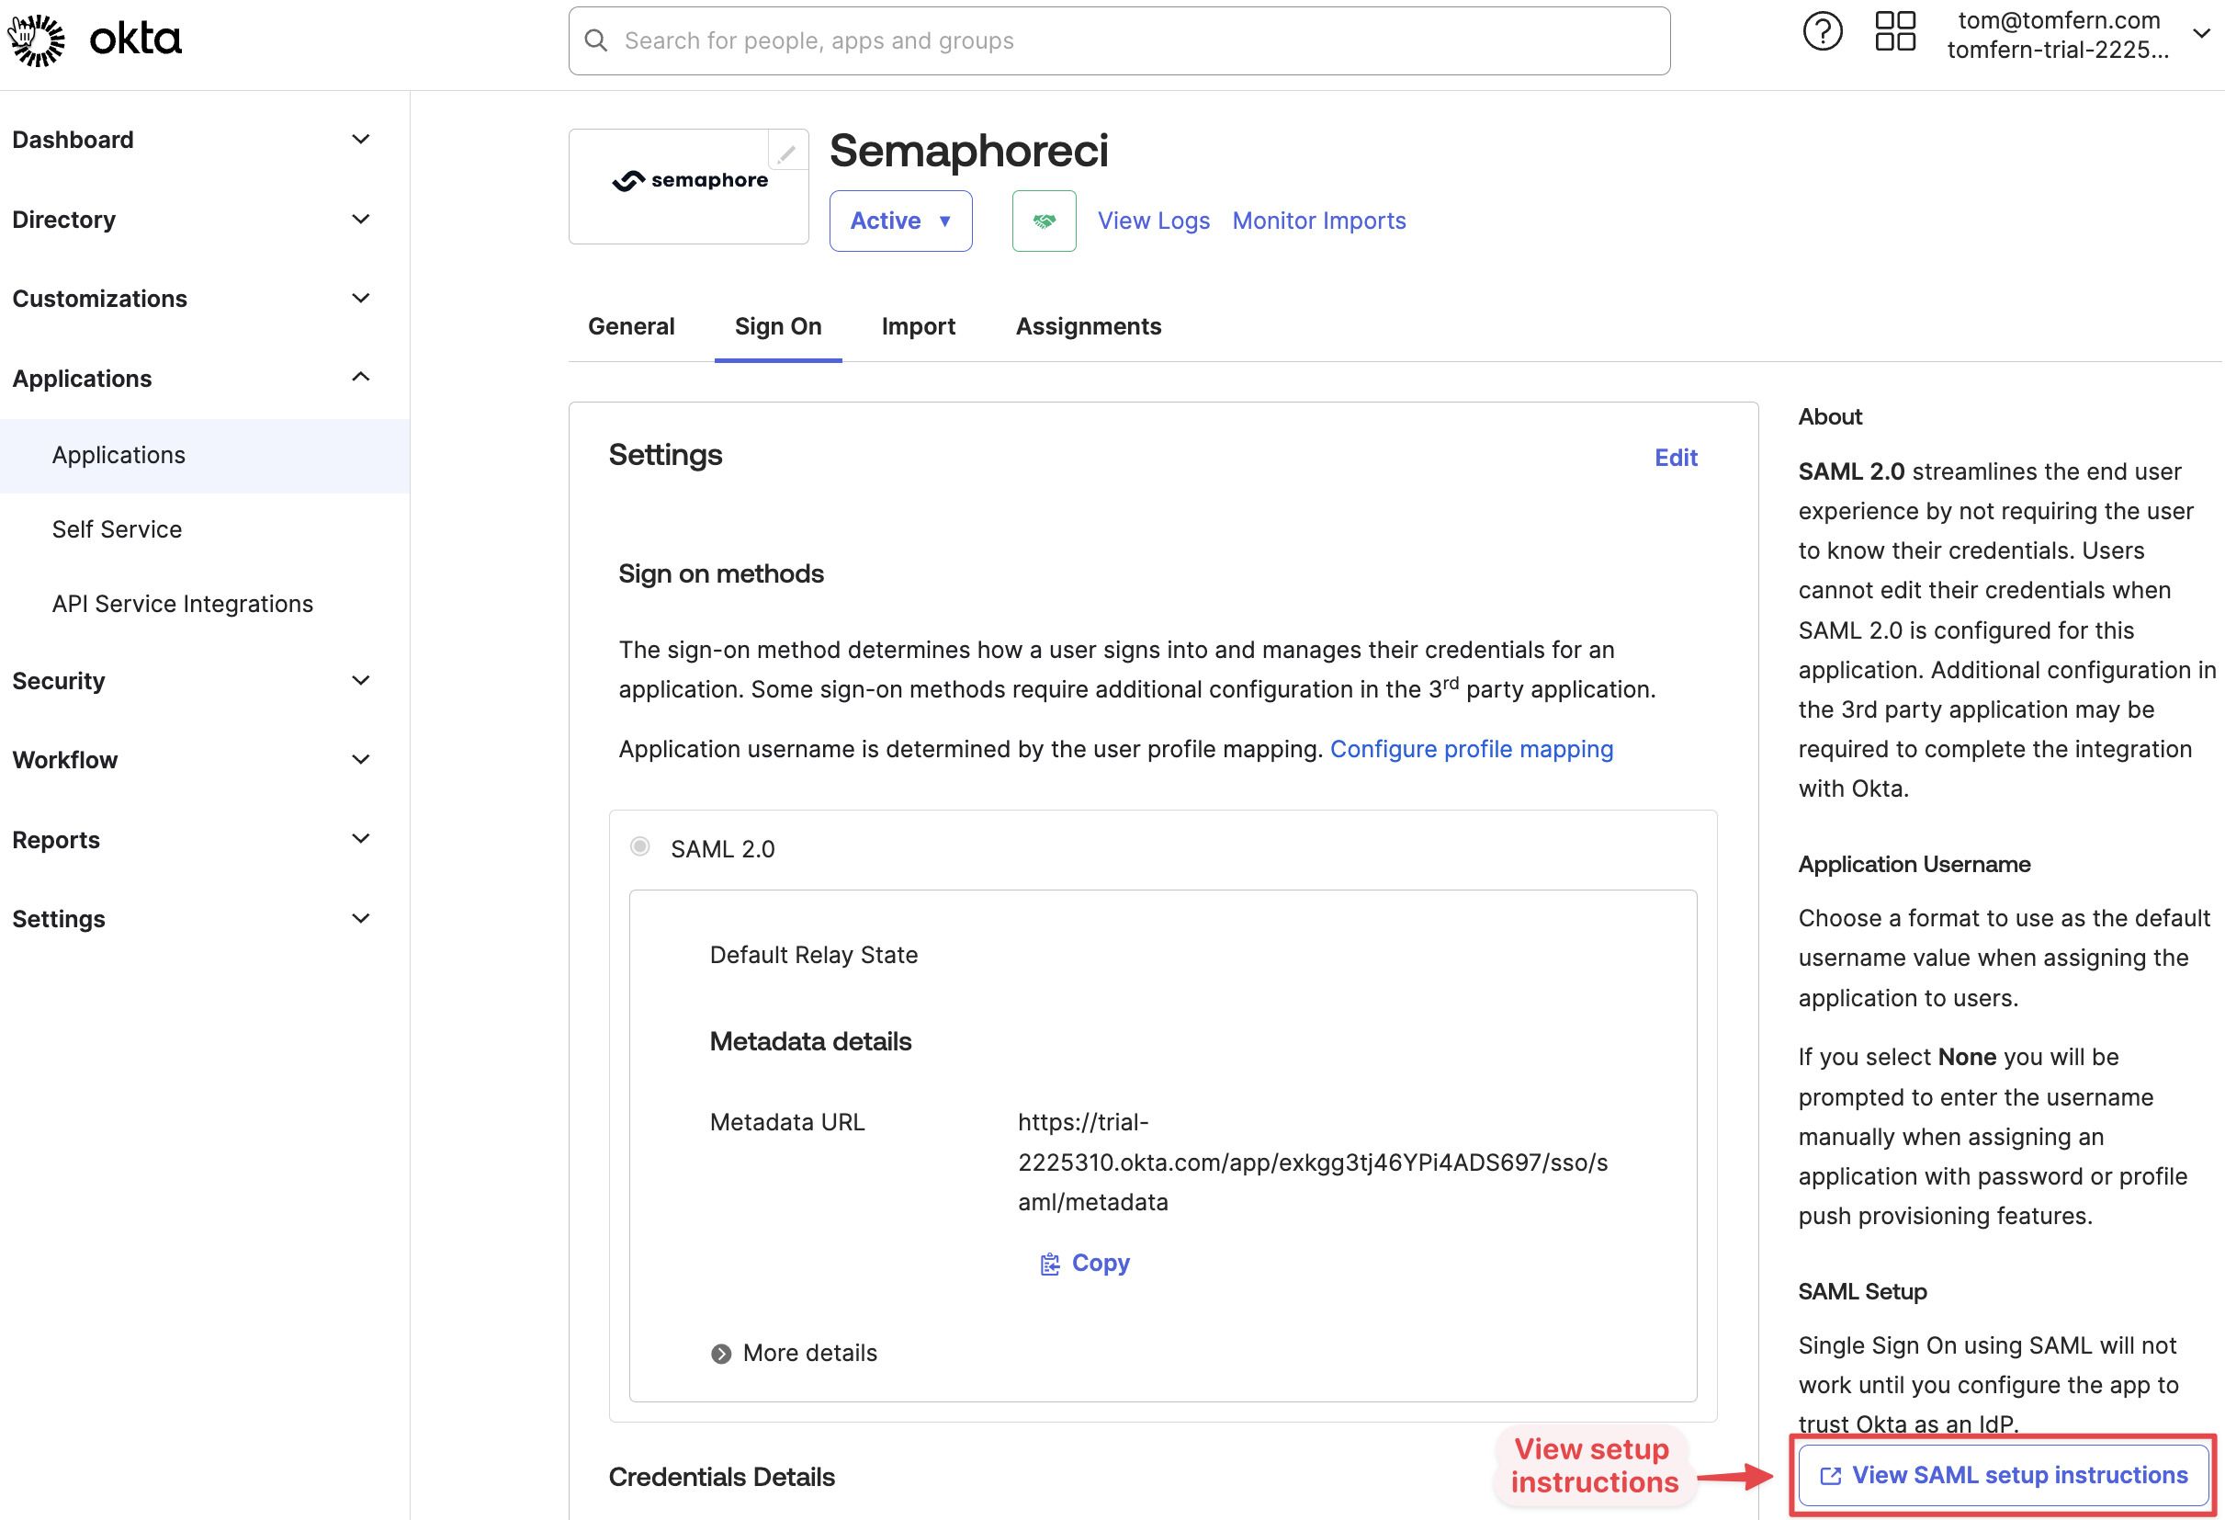Click View SAML setup instructions button

(2004, 1475)
